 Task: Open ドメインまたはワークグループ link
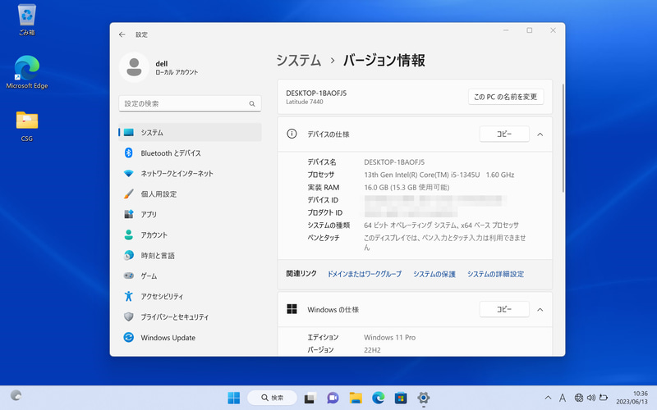[364, 274]
